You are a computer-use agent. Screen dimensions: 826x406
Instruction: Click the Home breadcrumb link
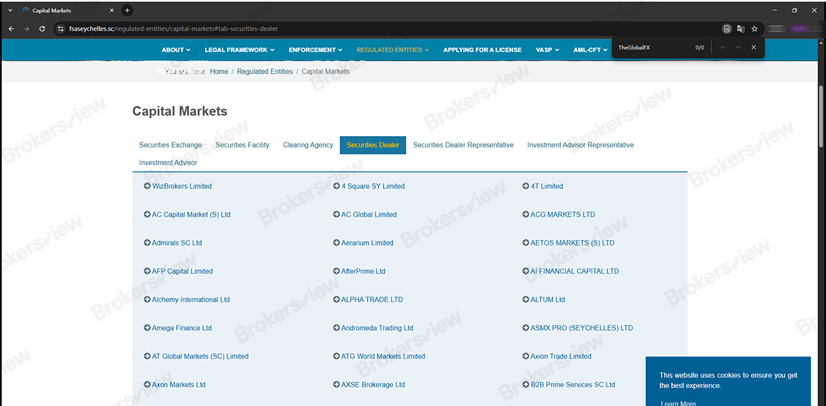click(x=219, y=72)
